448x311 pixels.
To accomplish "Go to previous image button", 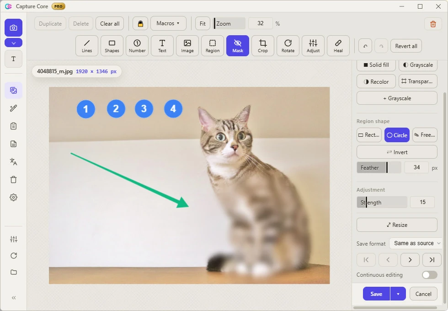I will coord(388,260).
